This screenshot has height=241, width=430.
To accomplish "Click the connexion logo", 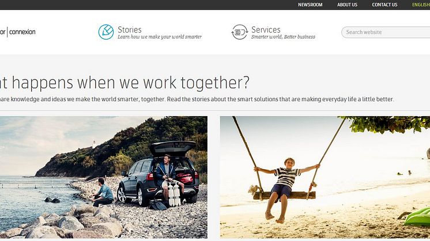I will coord(18,32).
